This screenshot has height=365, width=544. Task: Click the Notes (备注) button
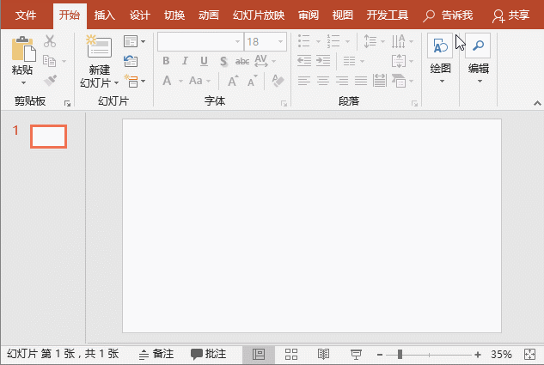[x=156, y=354]
